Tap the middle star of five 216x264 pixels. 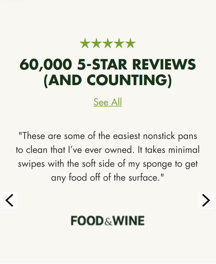tap(108, 43)
